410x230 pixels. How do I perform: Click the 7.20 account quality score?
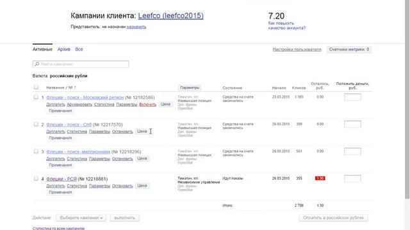pyautogui.click(x=276, y=16)
